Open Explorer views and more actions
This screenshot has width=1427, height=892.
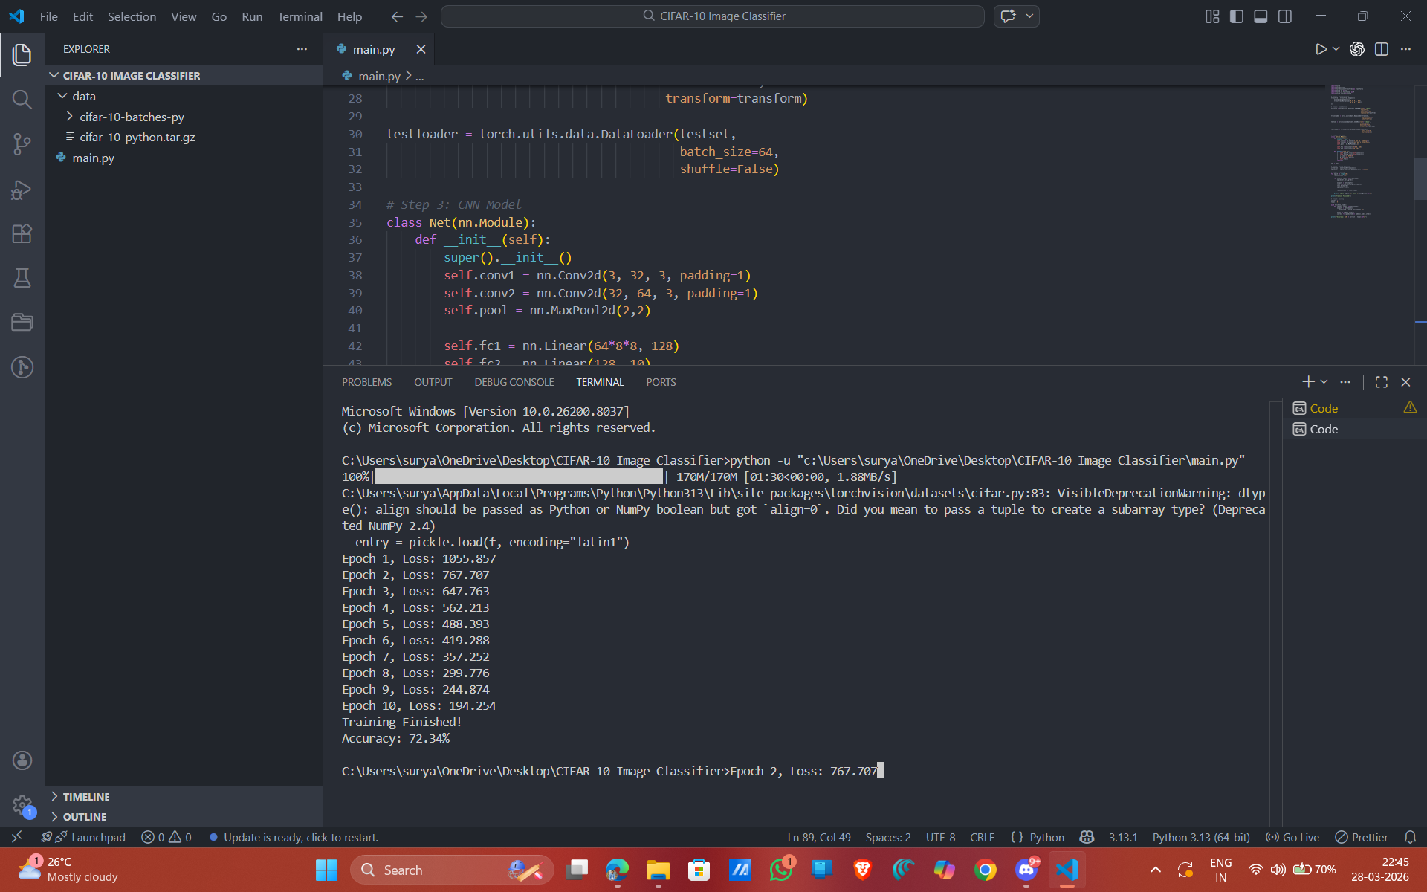[302, 49]
